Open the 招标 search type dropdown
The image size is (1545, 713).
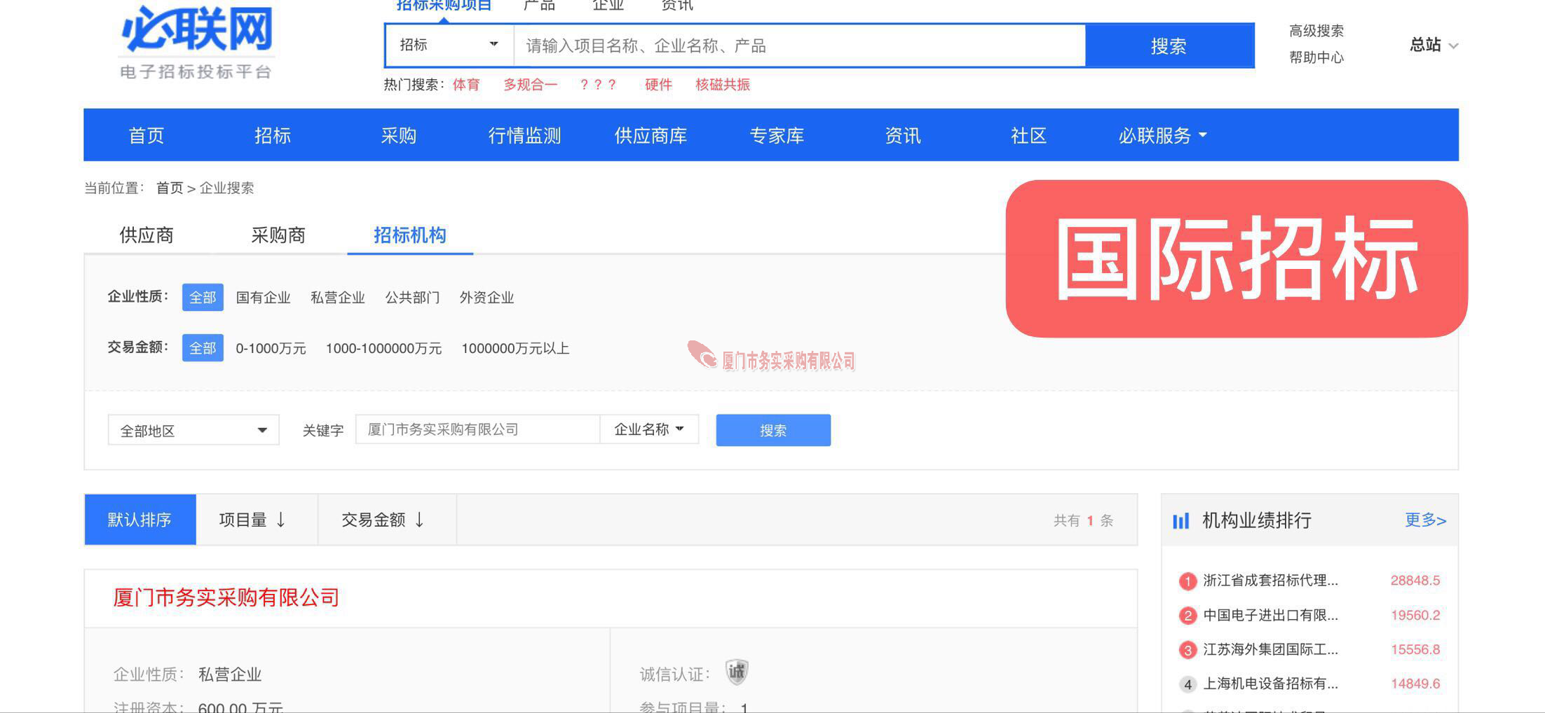coord(449,46)
